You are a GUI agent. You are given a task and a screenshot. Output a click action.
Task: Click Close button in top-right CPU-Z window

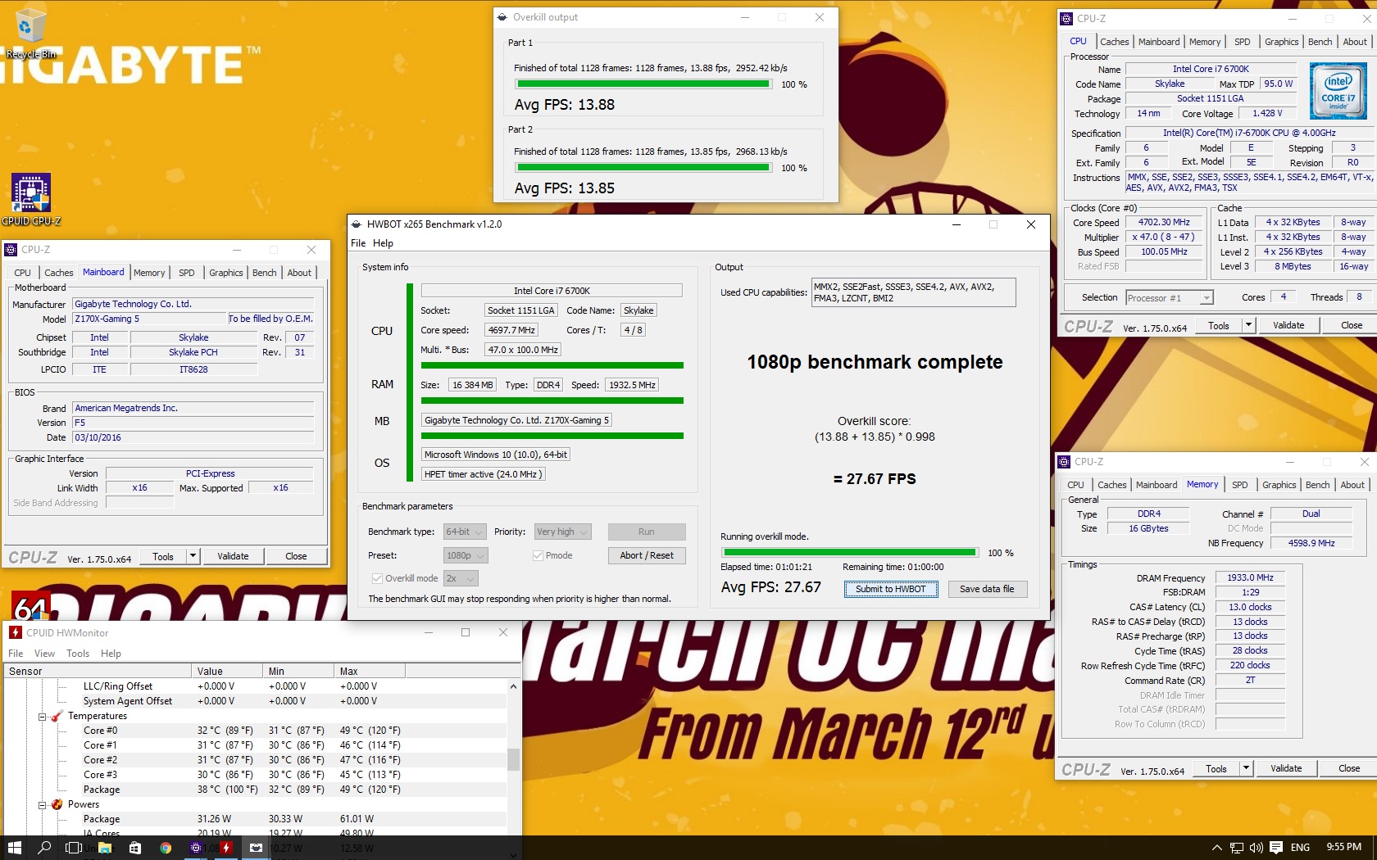click(1352, 325)
